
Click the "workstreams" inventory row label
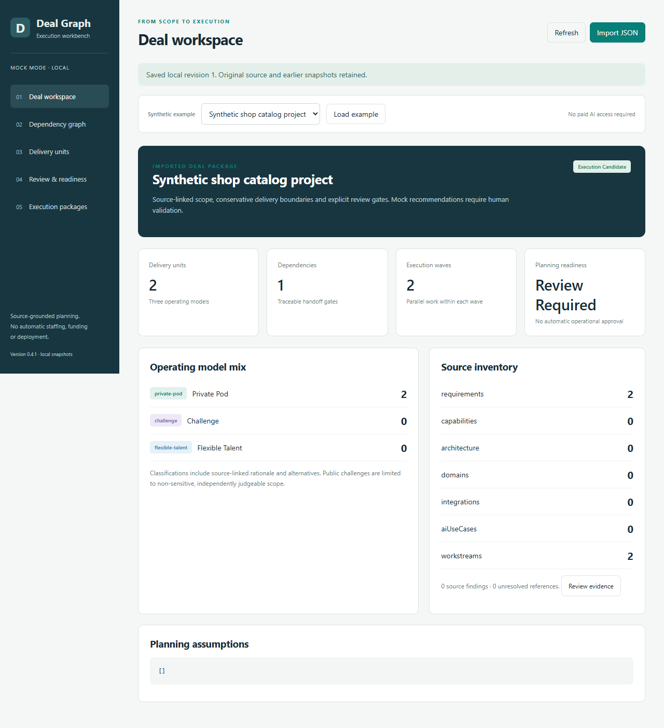coord(462,556)
